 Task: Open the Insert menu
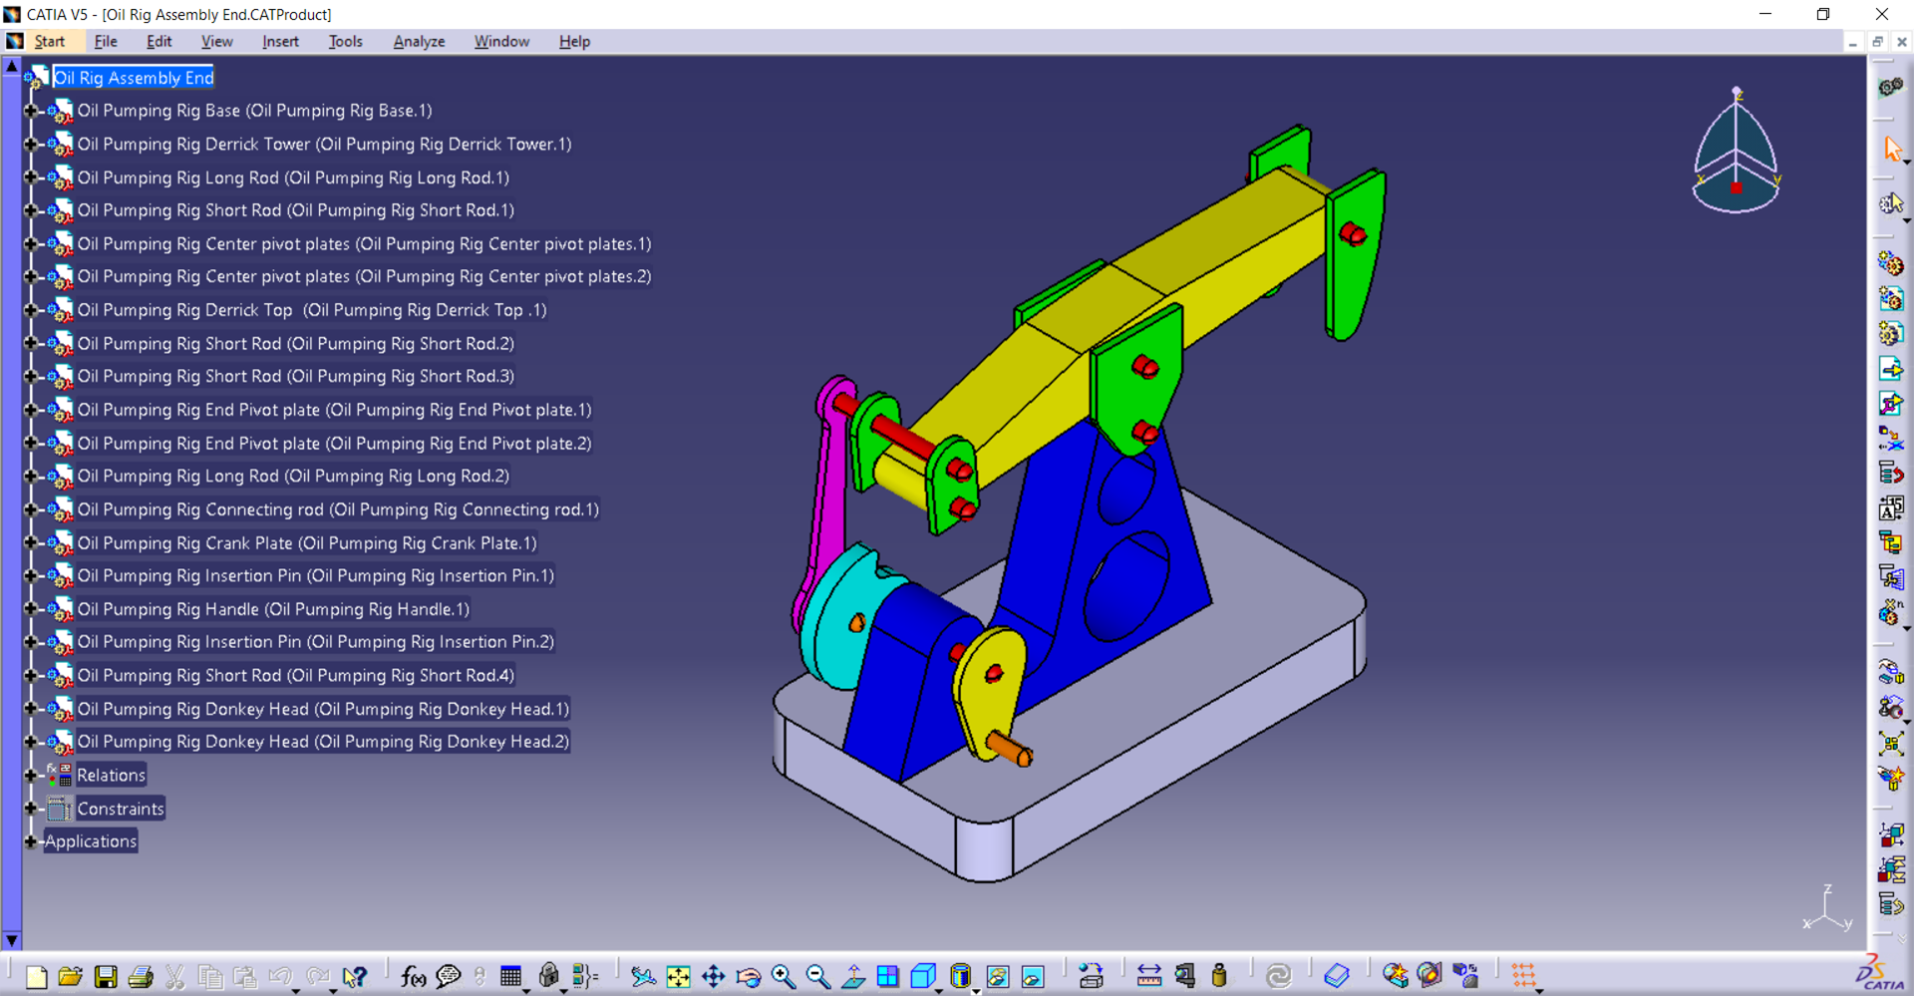(280, 42)
